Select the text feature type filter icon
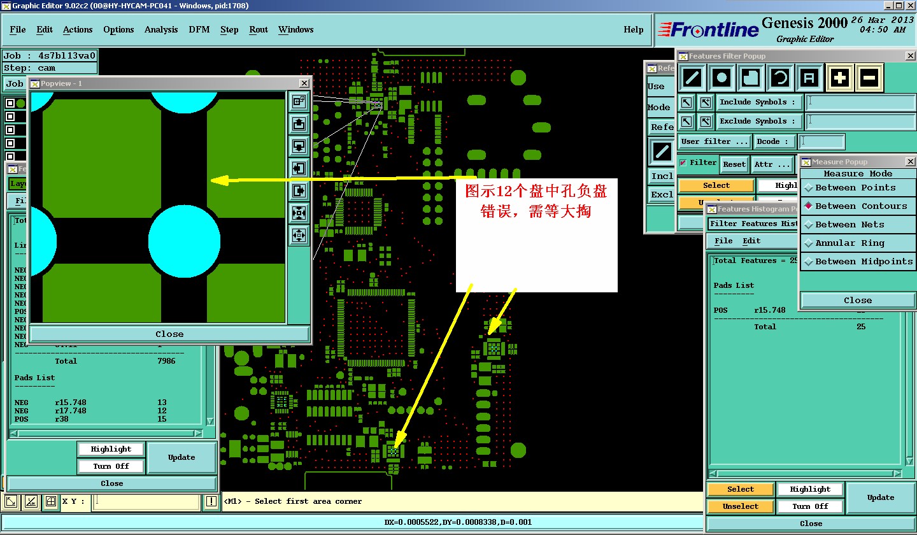Screen dimensions: 917x535 click(809, 78)
